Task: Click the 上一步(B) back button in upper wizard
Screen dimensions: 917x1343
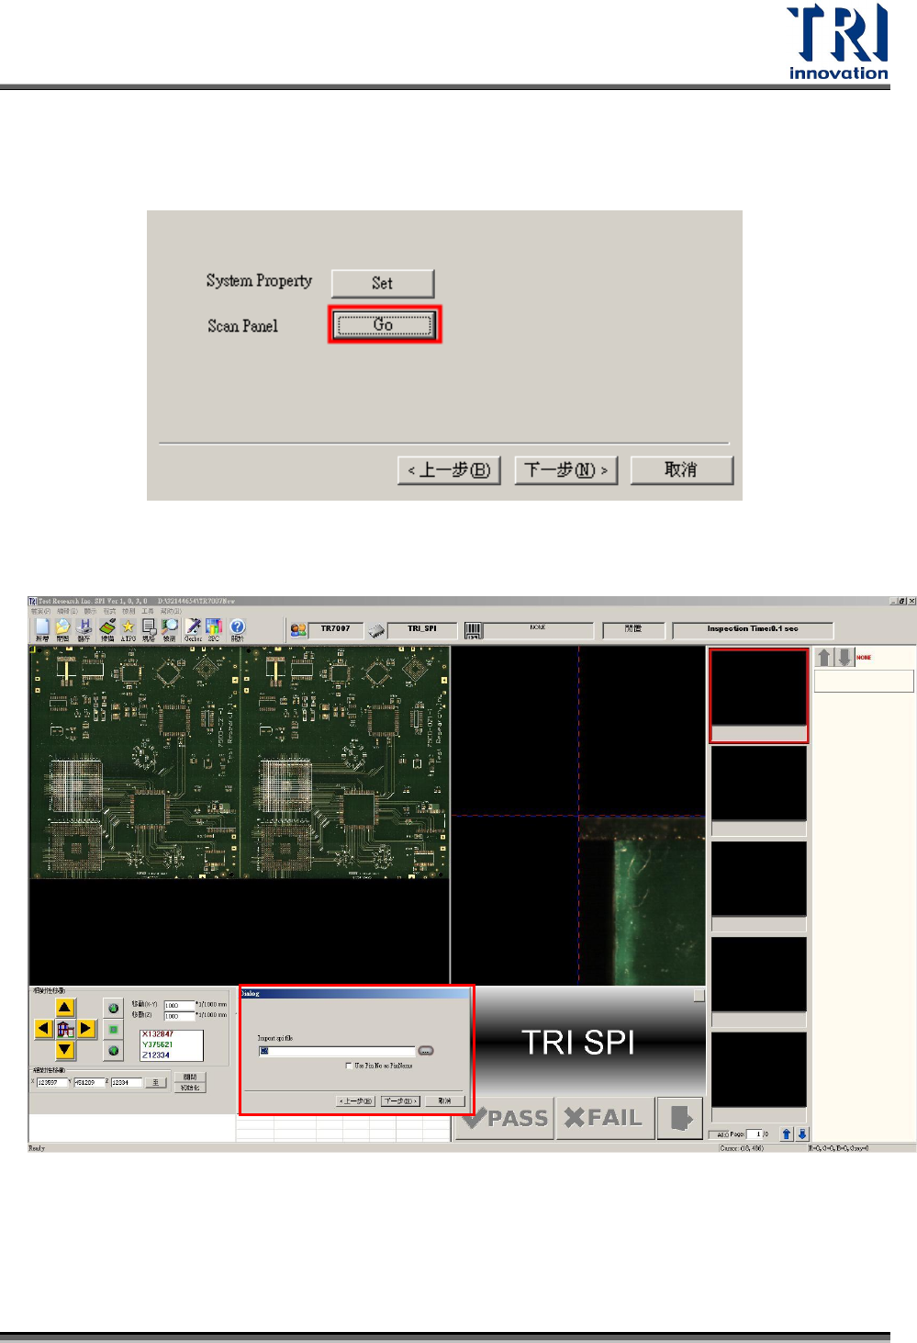Action: tap(449, 470)
